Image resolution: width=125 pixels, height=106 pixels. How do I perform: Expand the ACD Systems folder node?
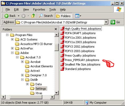coord(12,39)
